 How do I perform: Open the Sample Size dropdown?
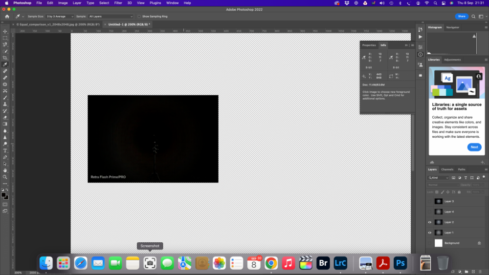(x=60, y=17)
